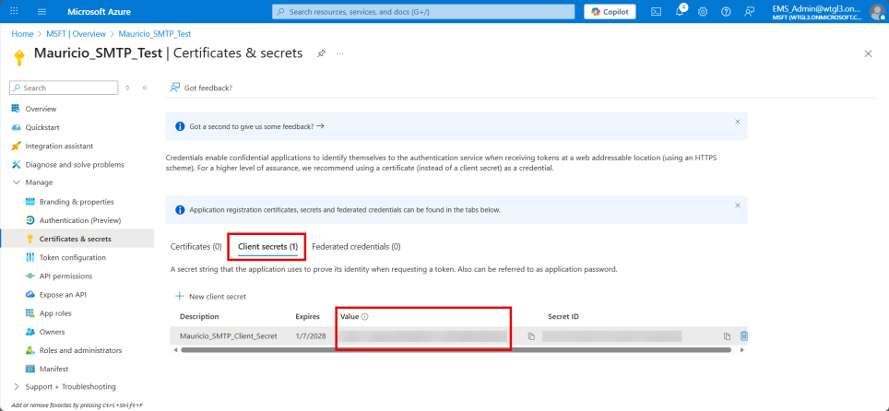Open the Got feedback? link
This screenshot has width=889, height=411.
(x=201, y=88)
